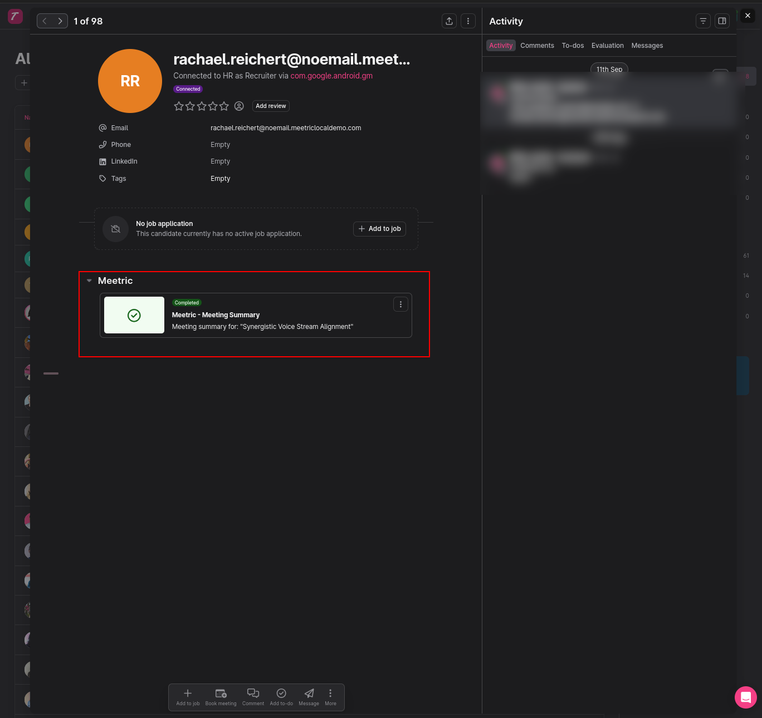Click the Add review button

[271, 106]
